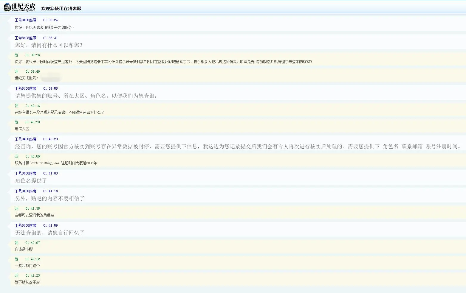
Task: Select the greeting 您好,世纪天成客服很高兴为您服务
Action: pos(45,27)
